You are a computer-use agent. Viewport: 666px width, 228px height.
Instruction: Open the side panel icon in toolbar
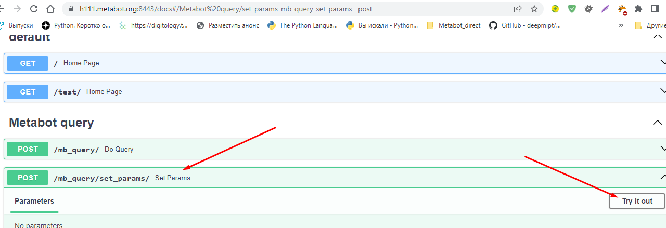tap(655, 9)
